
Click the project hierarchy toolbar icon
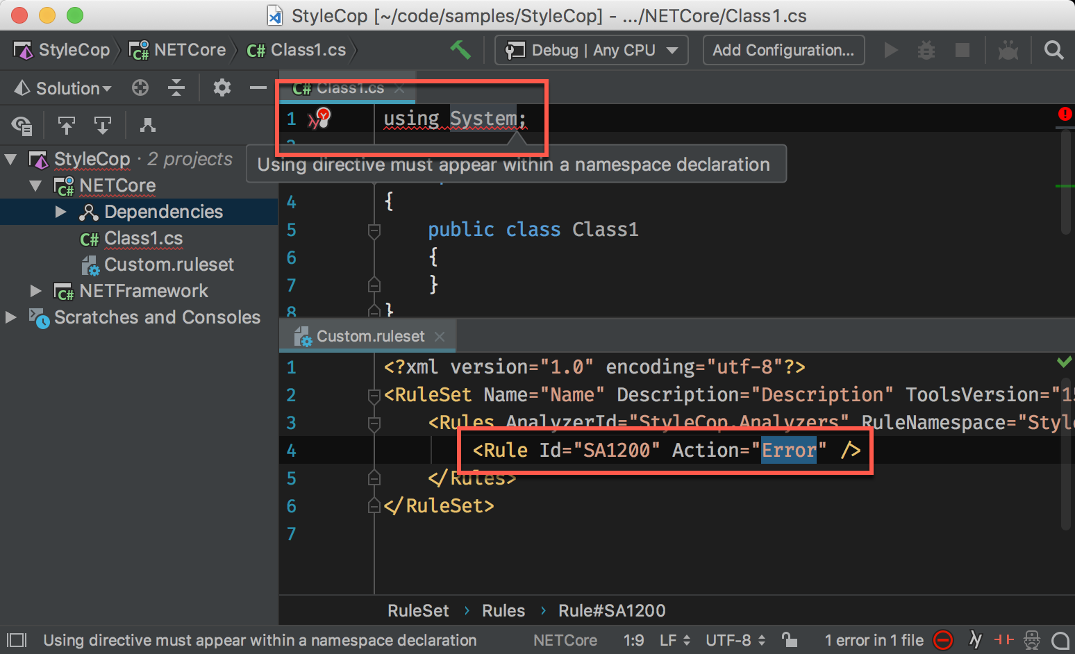pos(147,125)
